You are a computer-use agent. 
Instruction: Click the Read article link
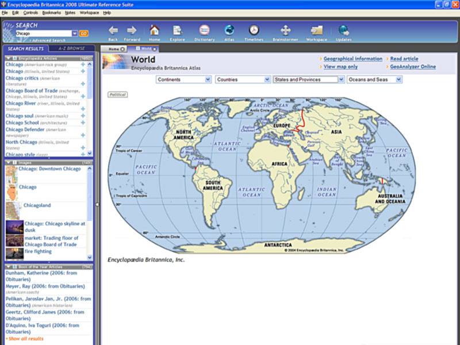(x=404, y=59)
